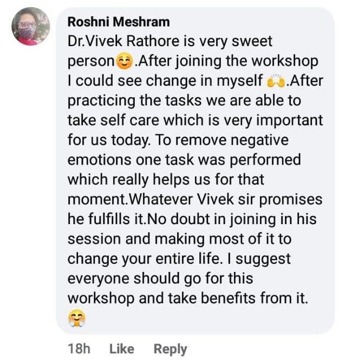Like Roshni Meshram's comment

pos(121,349)
